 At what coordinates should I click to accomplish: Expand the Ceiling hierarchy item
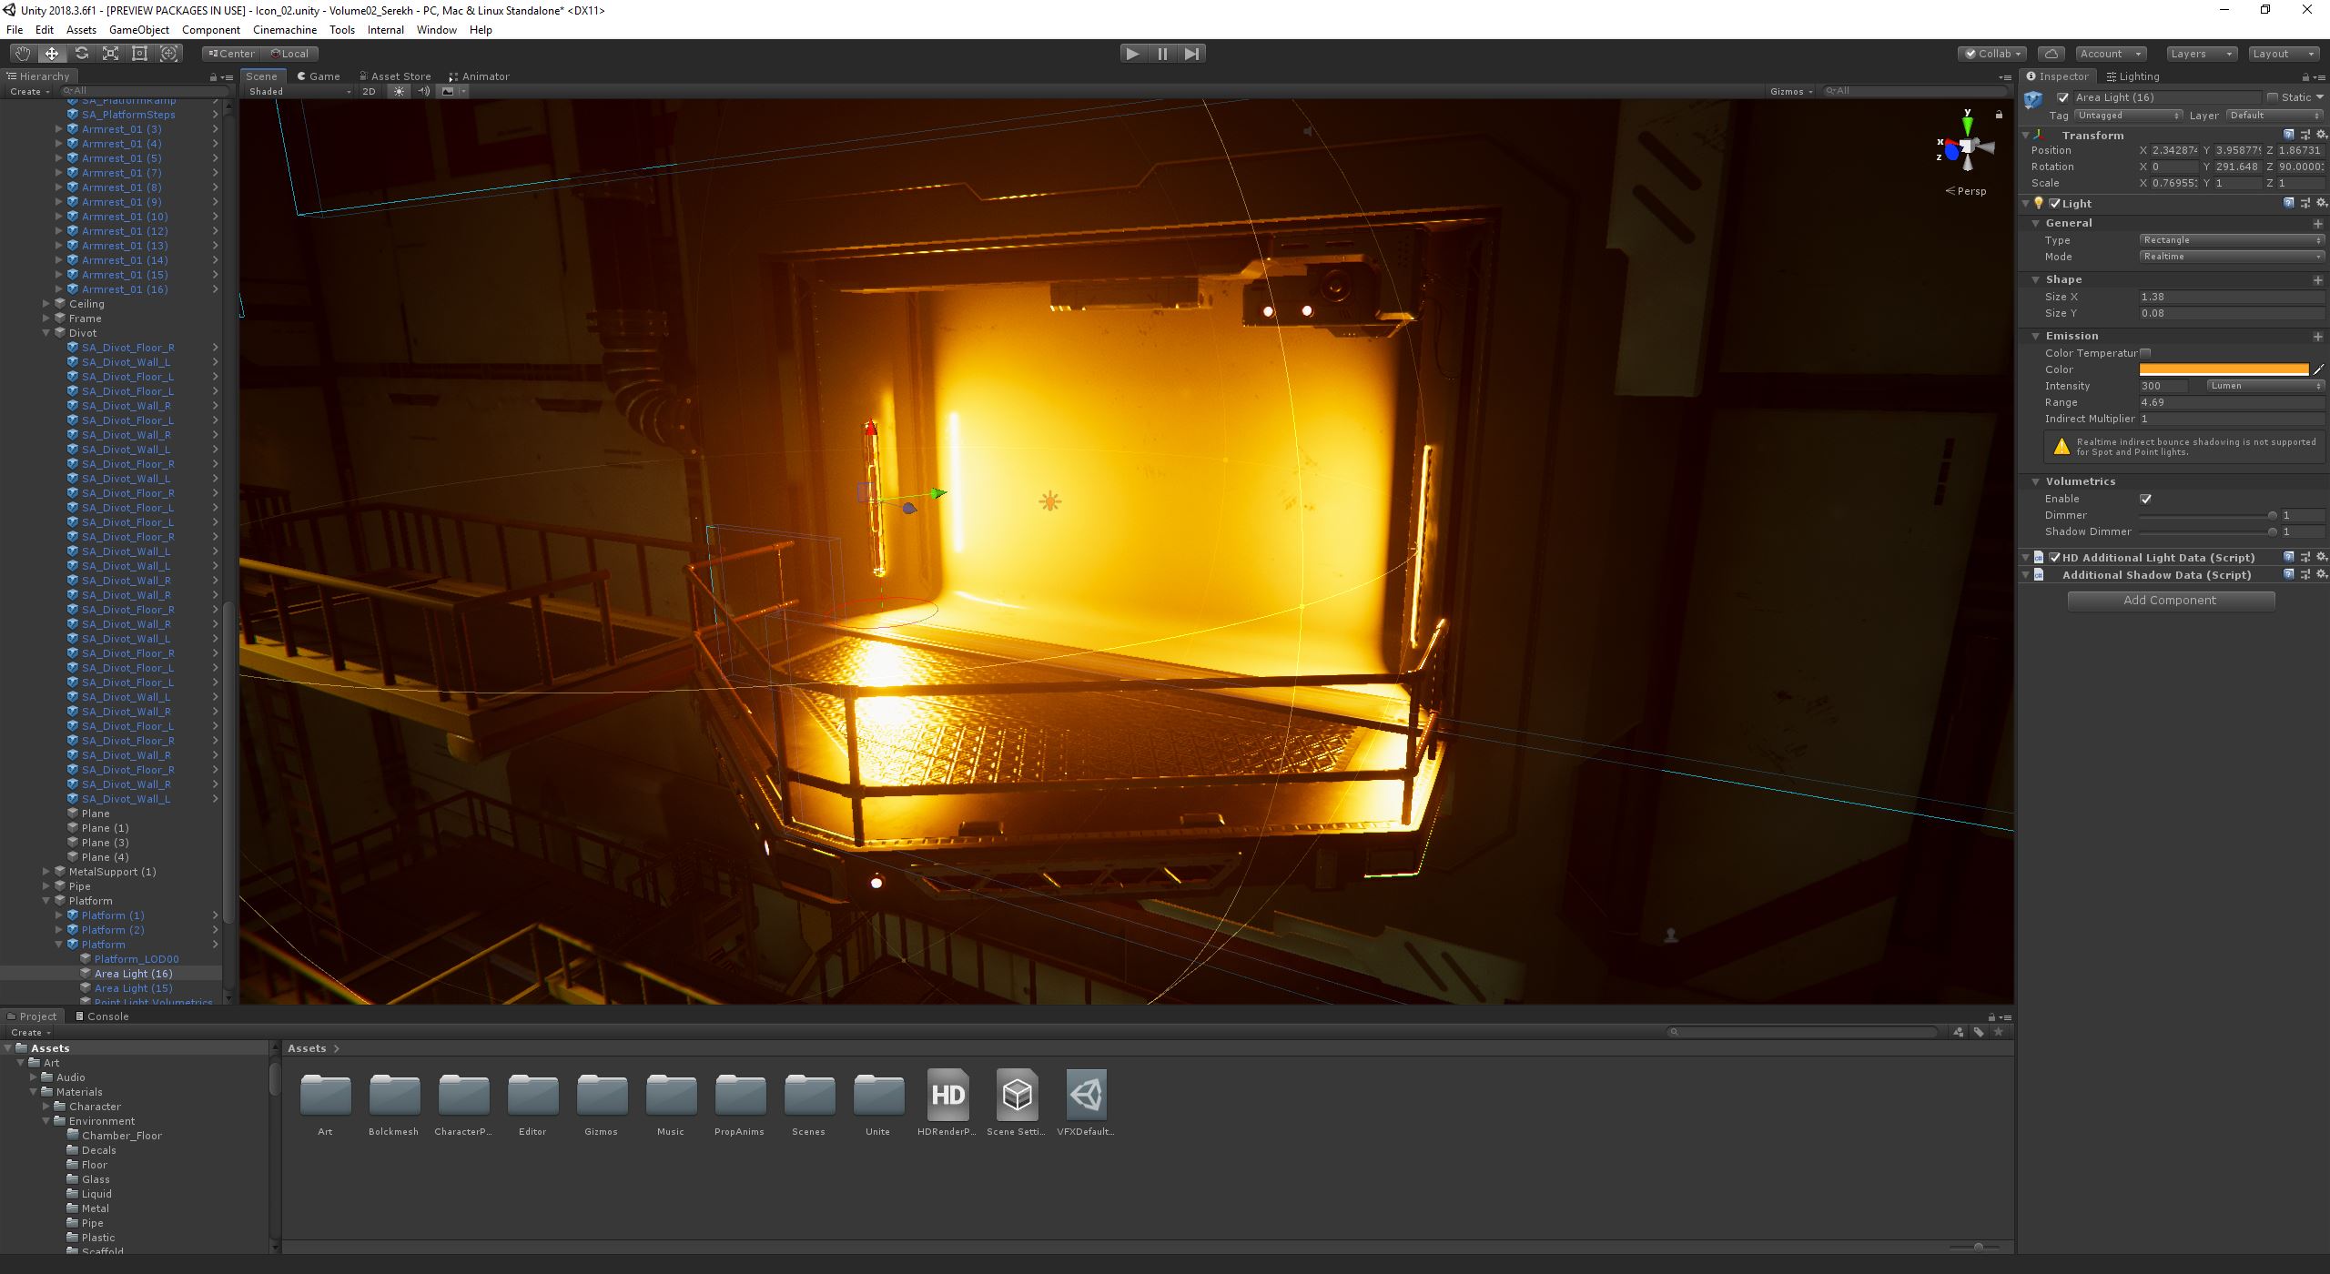click(x=46, y=304)
